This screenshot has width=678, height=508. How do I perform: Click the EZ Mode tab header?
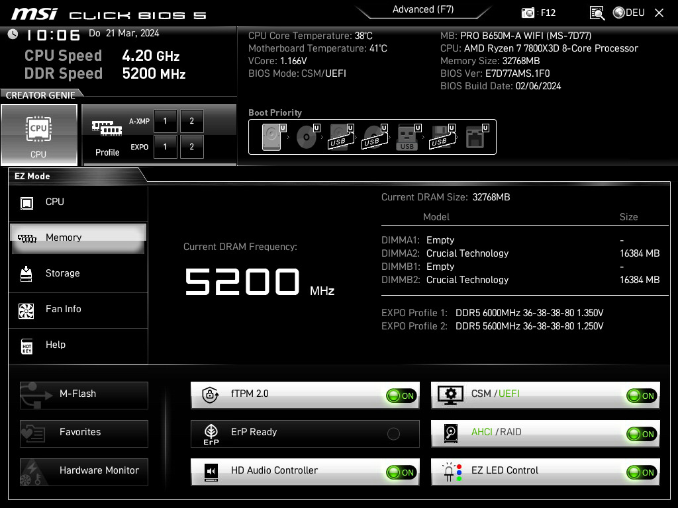point(32,176)
